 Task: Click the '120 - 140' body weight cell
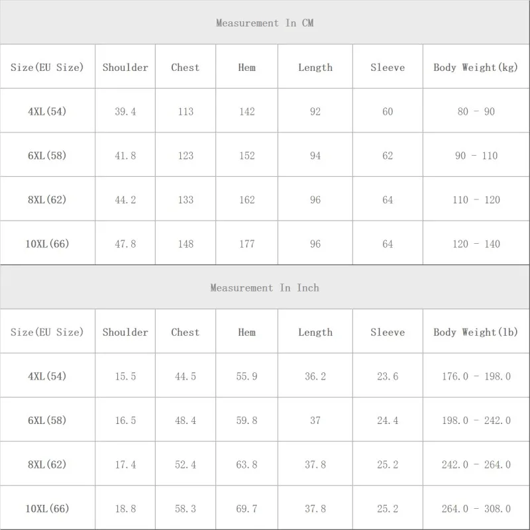(x=476, y=242)
